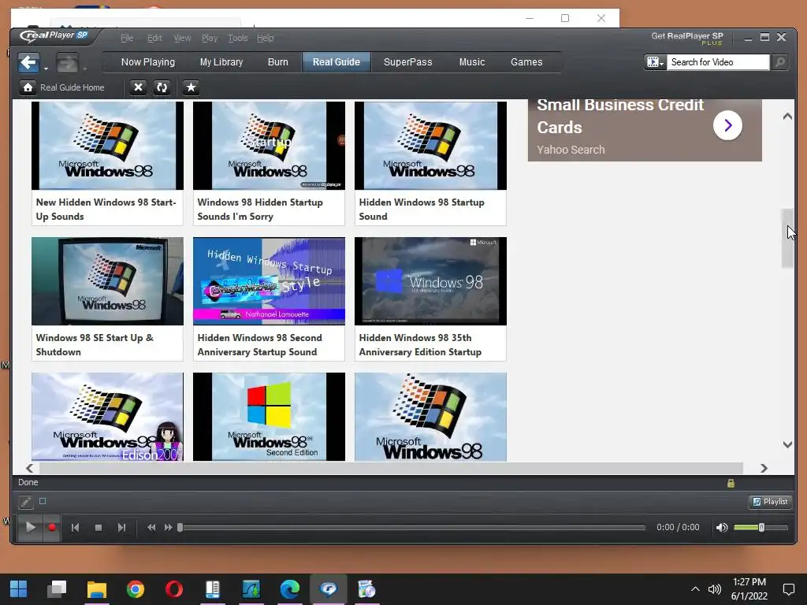Click the Next track button
807x605 pixels.
click(121, 527)
